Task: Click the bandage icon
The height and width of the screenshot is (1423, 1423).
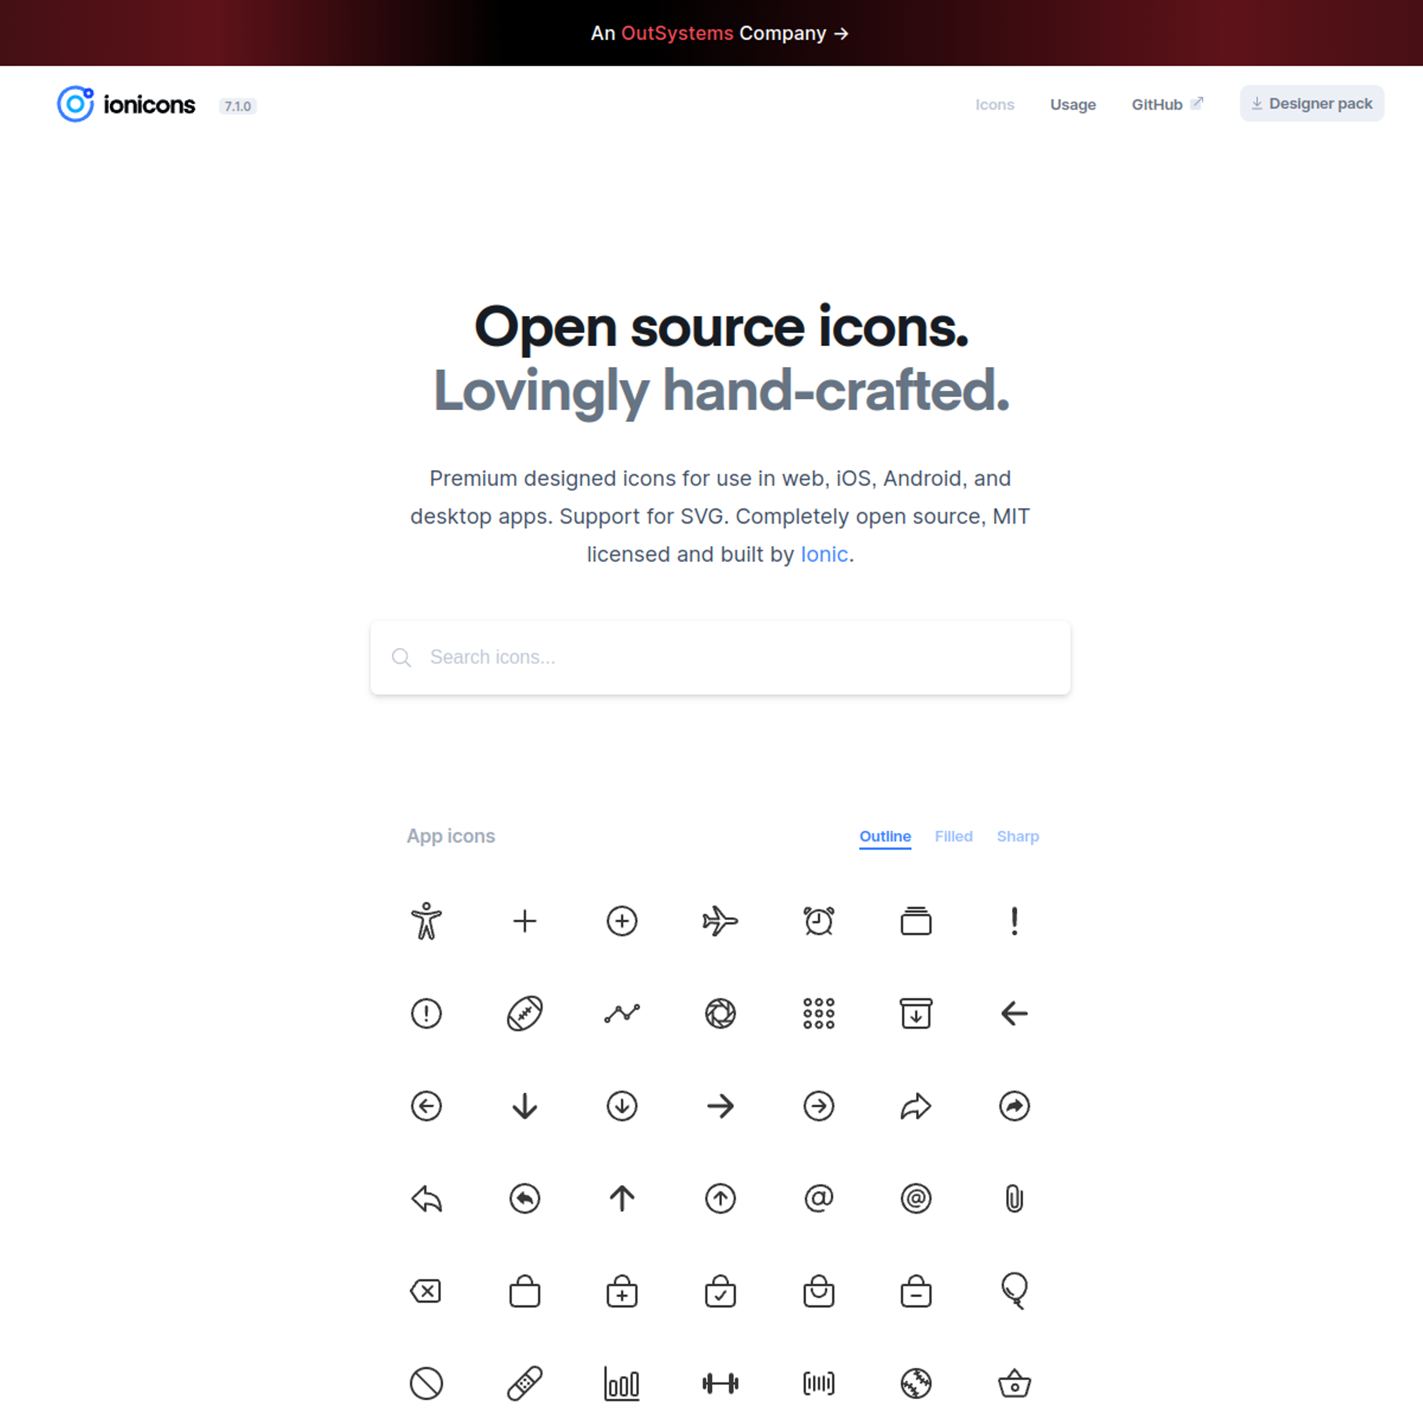Action: [524, 1383]
